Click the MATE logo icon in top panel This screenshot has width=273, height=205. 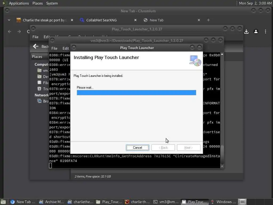point(5,3)
